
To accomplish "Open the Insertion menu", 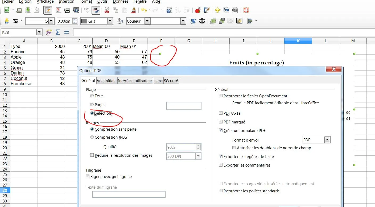I will pos(67,2).
